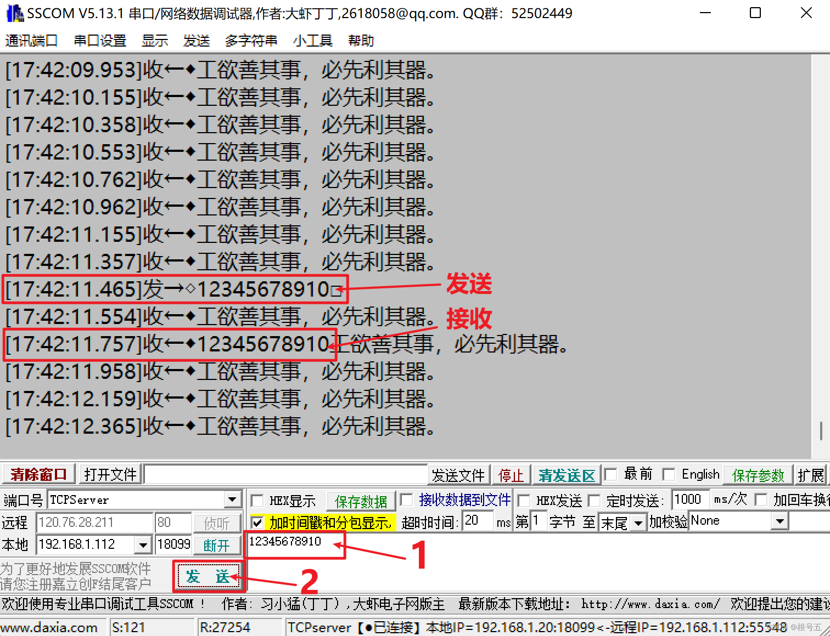
Task: Click the 发送 send button
Action: tap(207, 576)
